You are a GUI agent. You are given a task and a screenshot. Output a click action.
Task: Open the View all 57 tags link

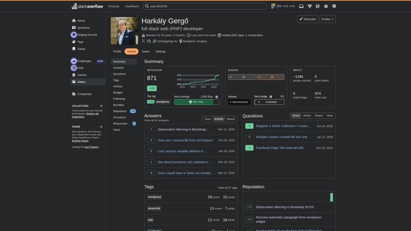tap(227, 188)
